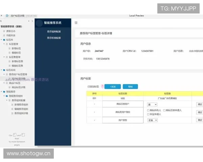This screenshot has width=203, height=162.
Task: Open the 推荐规则详情 page in sitemap
Action: tap(21, 113)
